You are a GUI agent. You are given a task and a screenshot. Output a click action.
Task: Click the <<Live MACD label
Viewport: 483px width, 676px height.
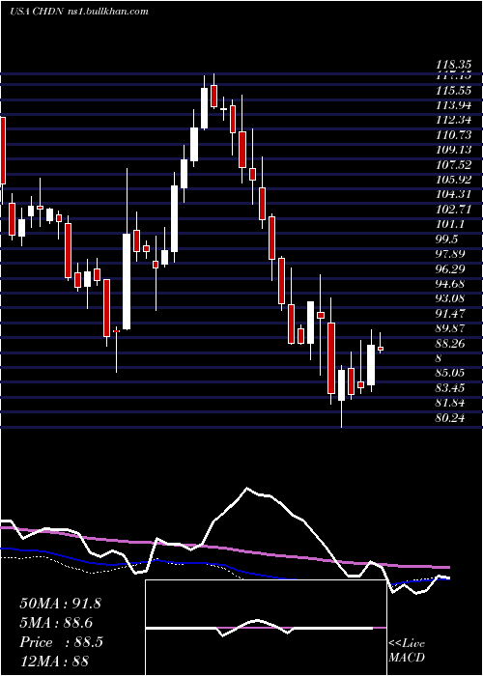click(407, 651)
